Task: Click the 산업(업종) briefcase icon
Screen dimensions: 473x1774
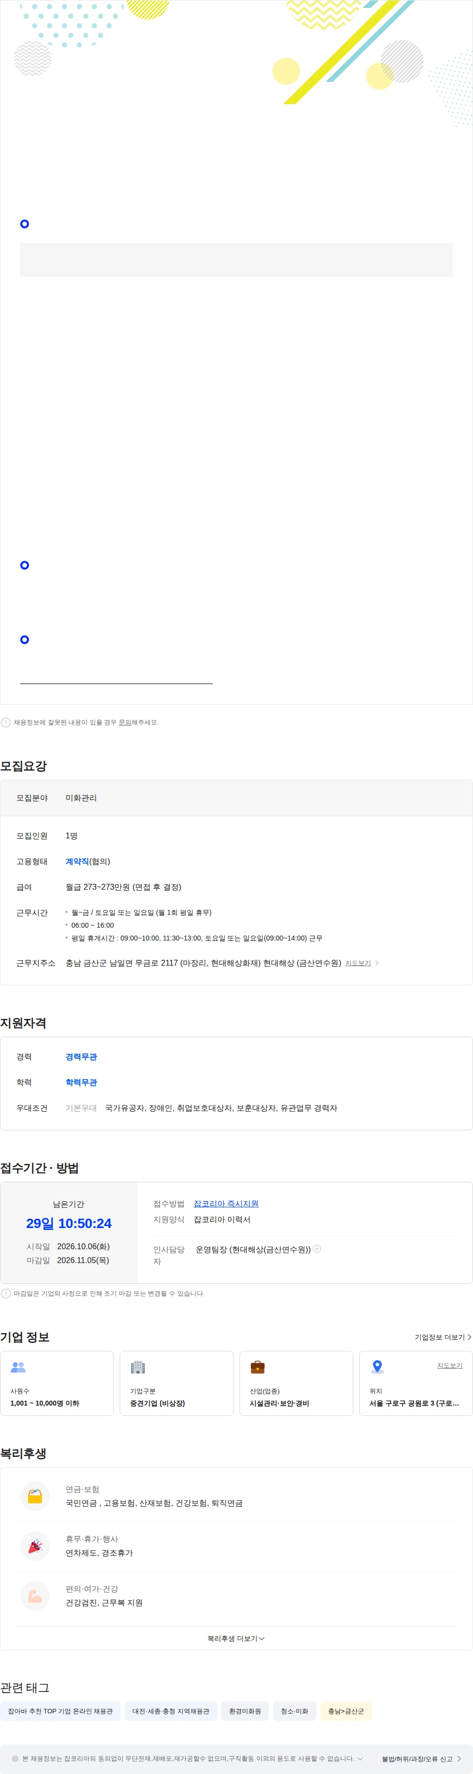Action: pyautogui.click(x=258, y=1367)
